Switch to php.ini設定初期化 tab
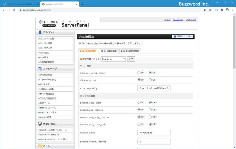 [x=130, y=51]
